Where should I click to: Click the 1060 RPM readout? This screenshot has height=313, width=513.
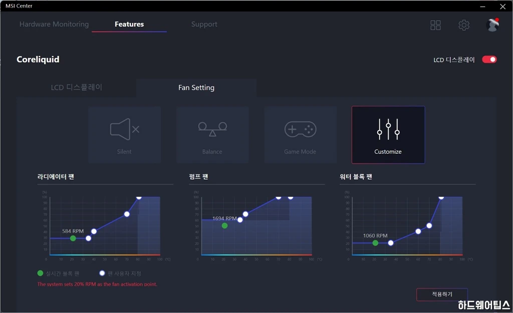tap(375, 235)
